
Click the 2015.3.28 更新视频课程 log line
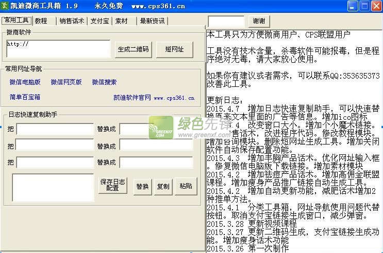[252, 224]
